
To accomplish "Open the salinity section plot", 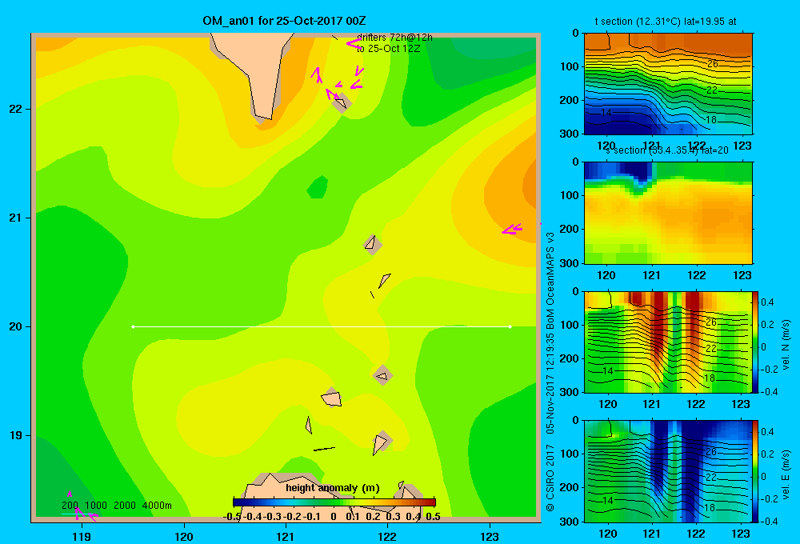I will tap(668, 213).
